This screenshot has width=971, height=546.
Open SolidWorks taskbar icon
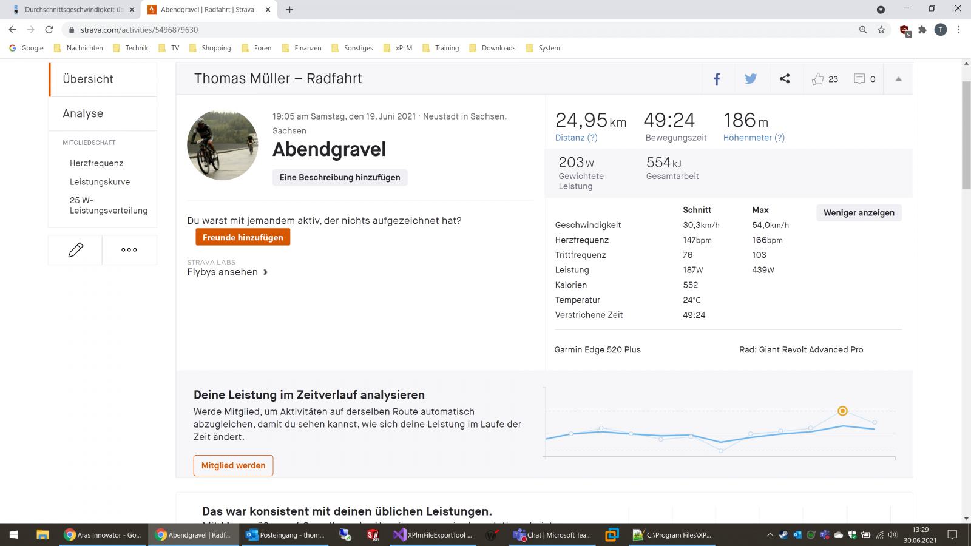[x=373, y=534]
